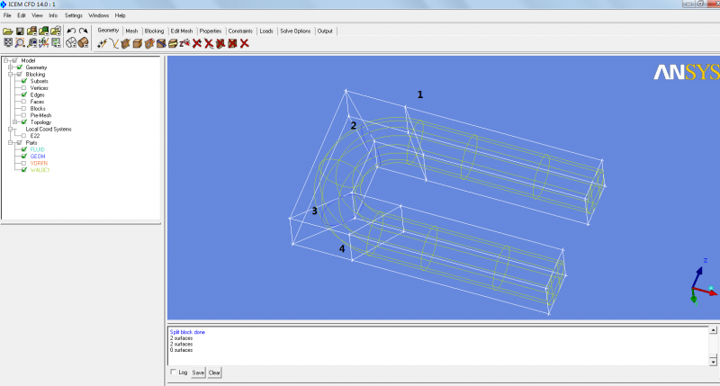
Task: Click the Open Mesh folder icon
Action: click(43, 31)
